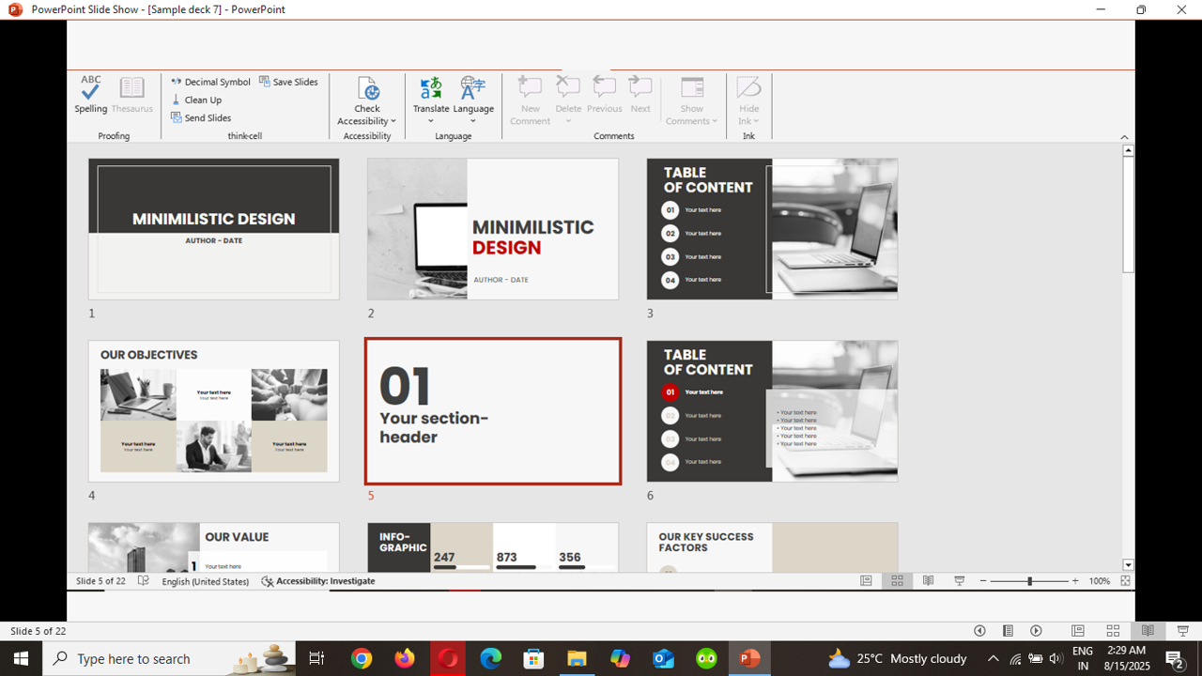This screenshot has height=676, width=1202.
Task: Select Our Key Success Factors slide thumbnail
Action: 772,547
